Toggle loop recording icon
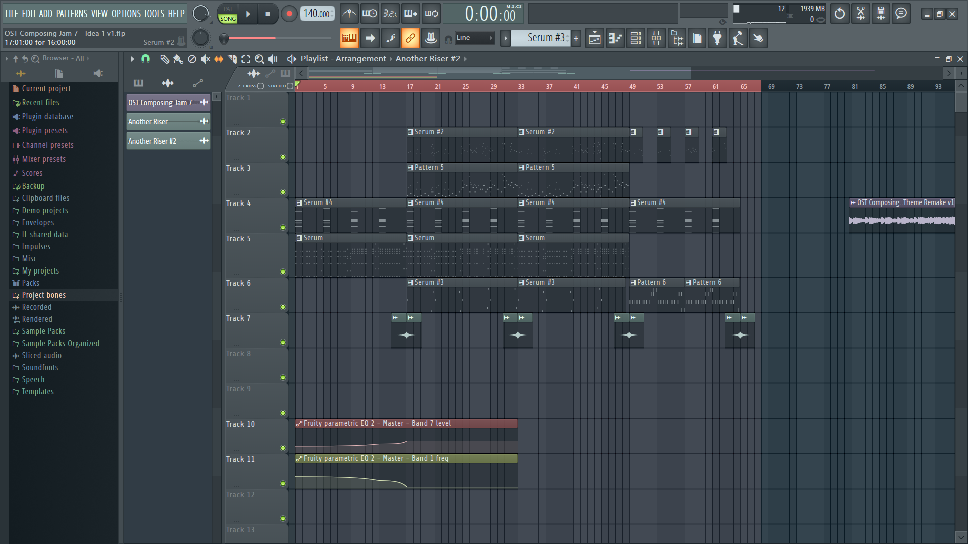The width and height of the screenshot is (968, 544). tap(431, 14)
